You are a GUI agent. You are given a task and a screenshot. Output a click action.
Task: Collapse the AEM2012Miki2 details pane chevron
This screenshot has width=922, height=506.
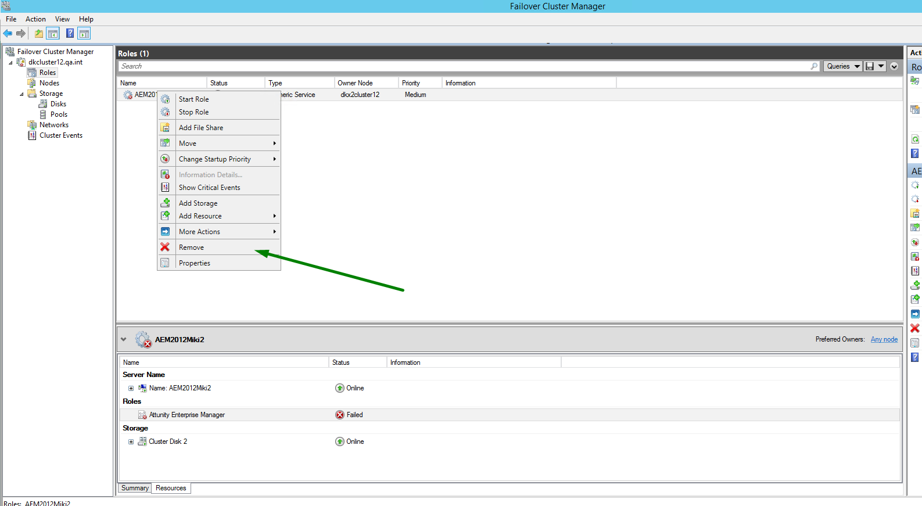[123, 339]
